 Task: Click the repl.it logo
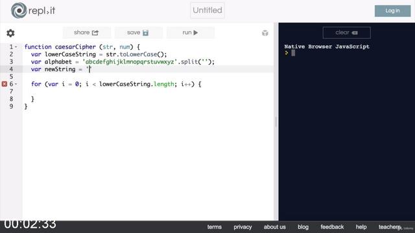pyautogui.click(x=33, y=10)
